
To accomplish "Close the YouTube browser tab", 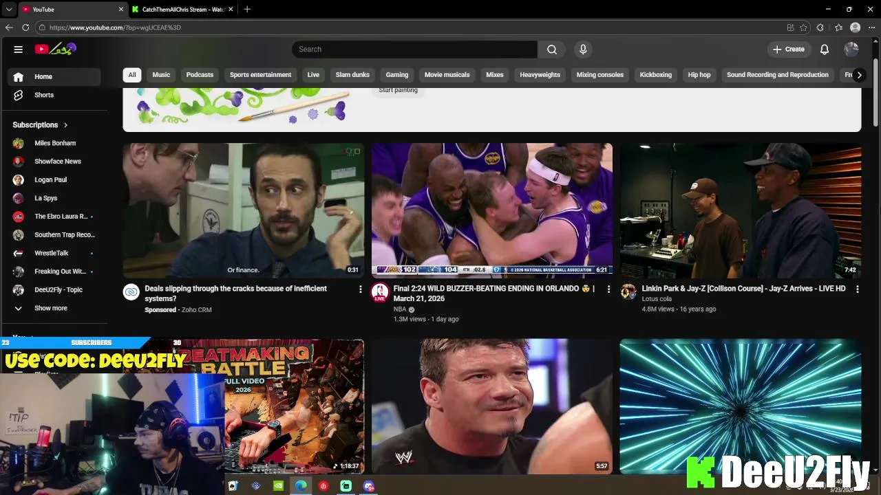I will coord(121,10).
